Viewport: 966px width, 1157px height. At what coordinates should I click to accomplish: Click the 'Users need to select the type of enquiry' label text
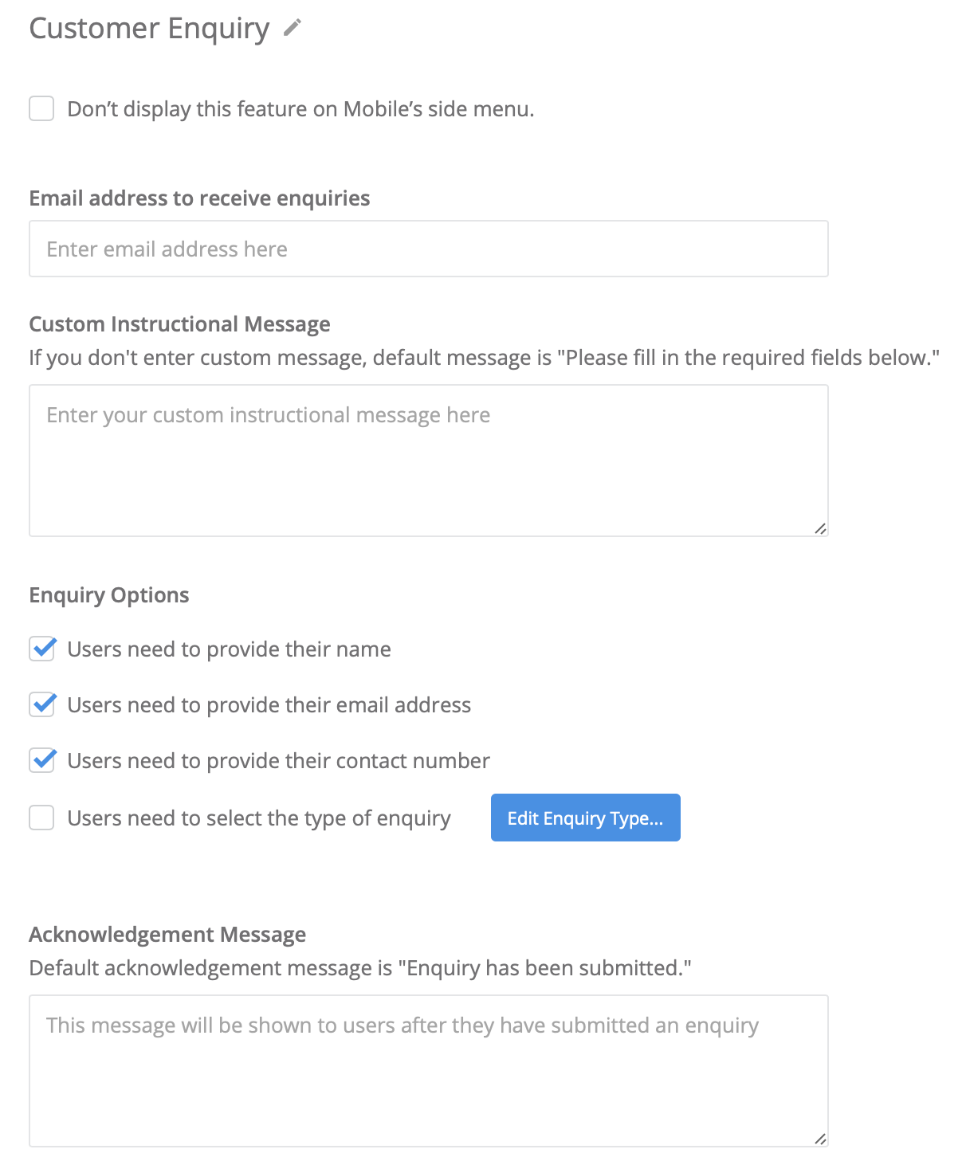(259, 818)
